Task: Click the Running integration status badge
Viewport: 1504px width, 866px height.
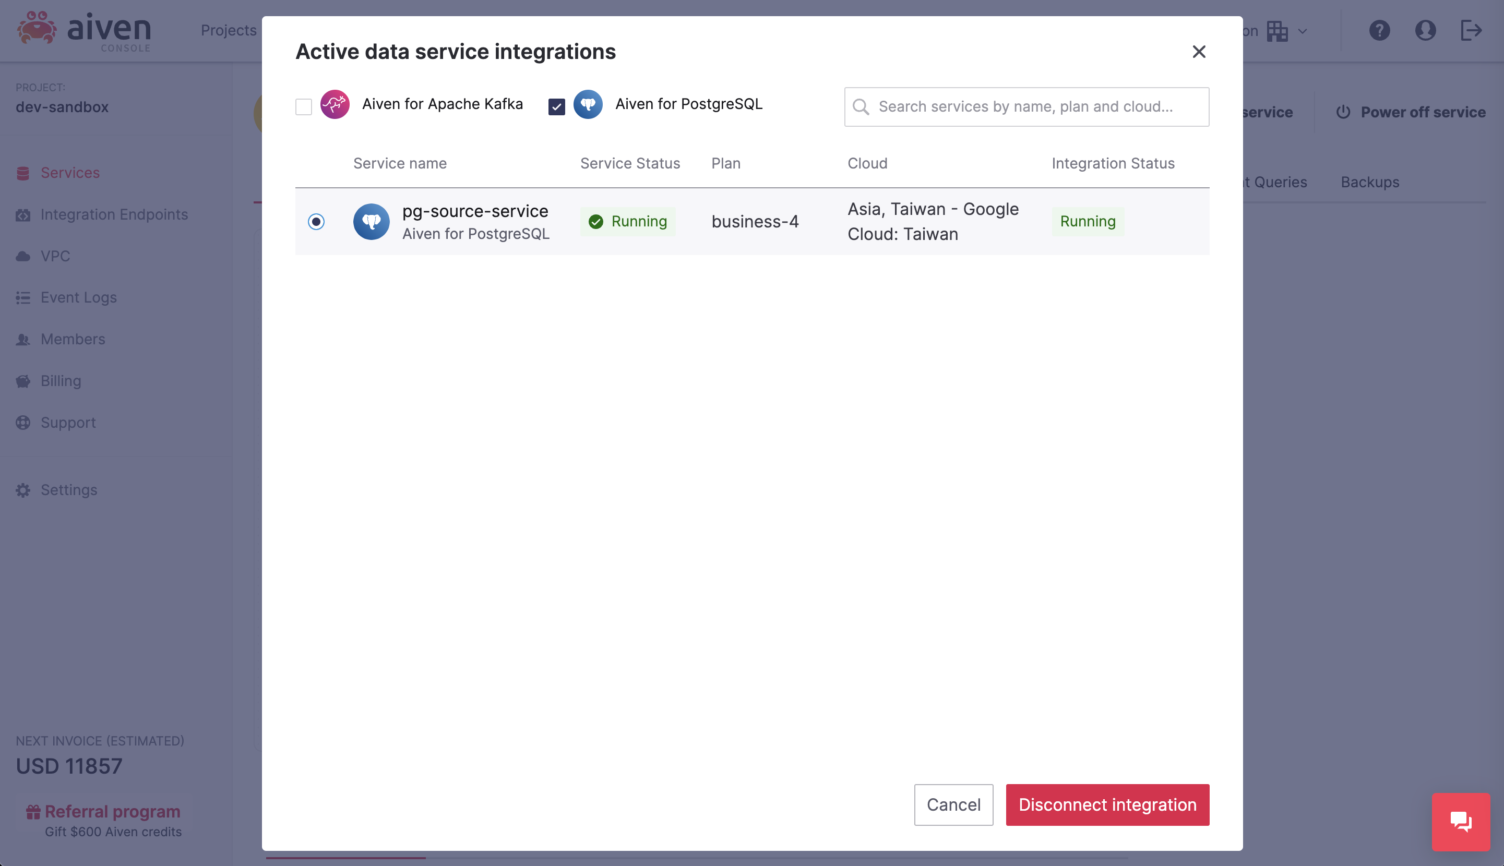Action: (1088, 221)
